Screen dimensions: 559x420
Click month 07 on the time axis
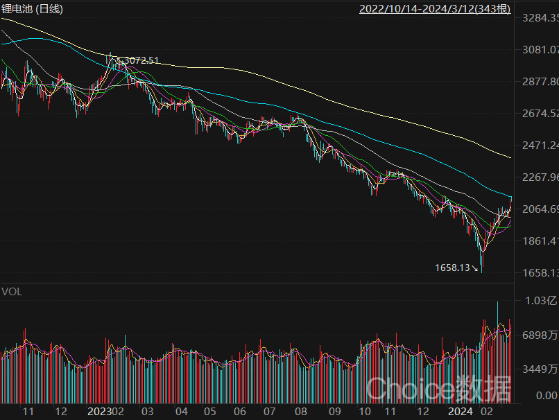269,411
